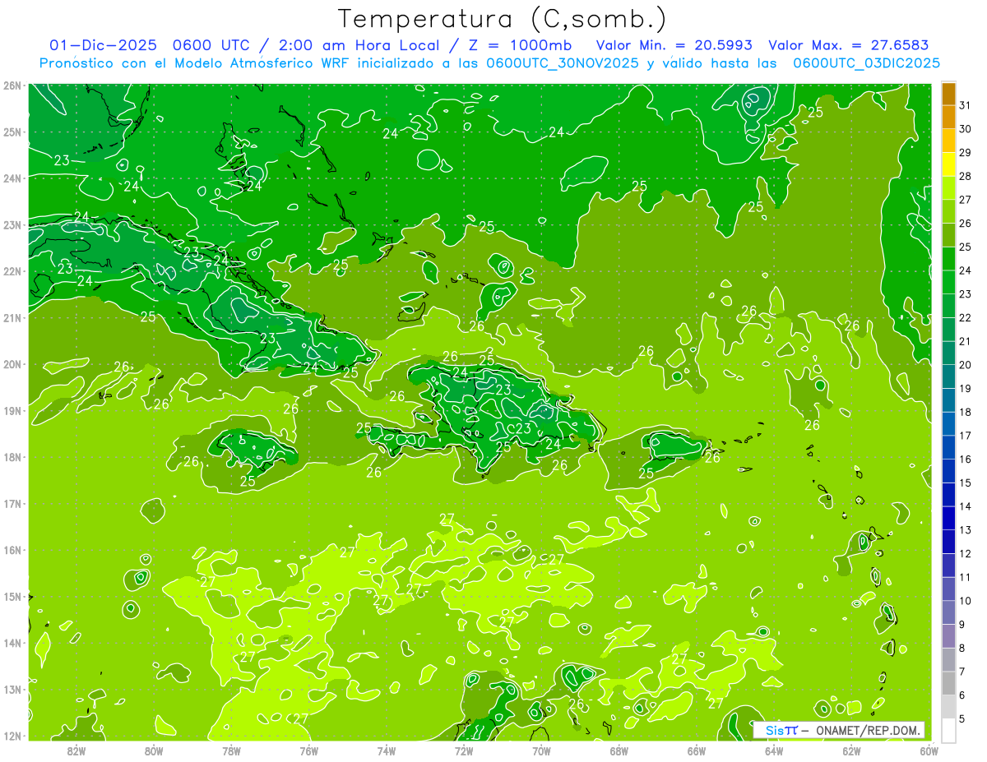Click the "82W" longitude label
The width and height of the screenshot is (987, 762).
pos(76,750)
